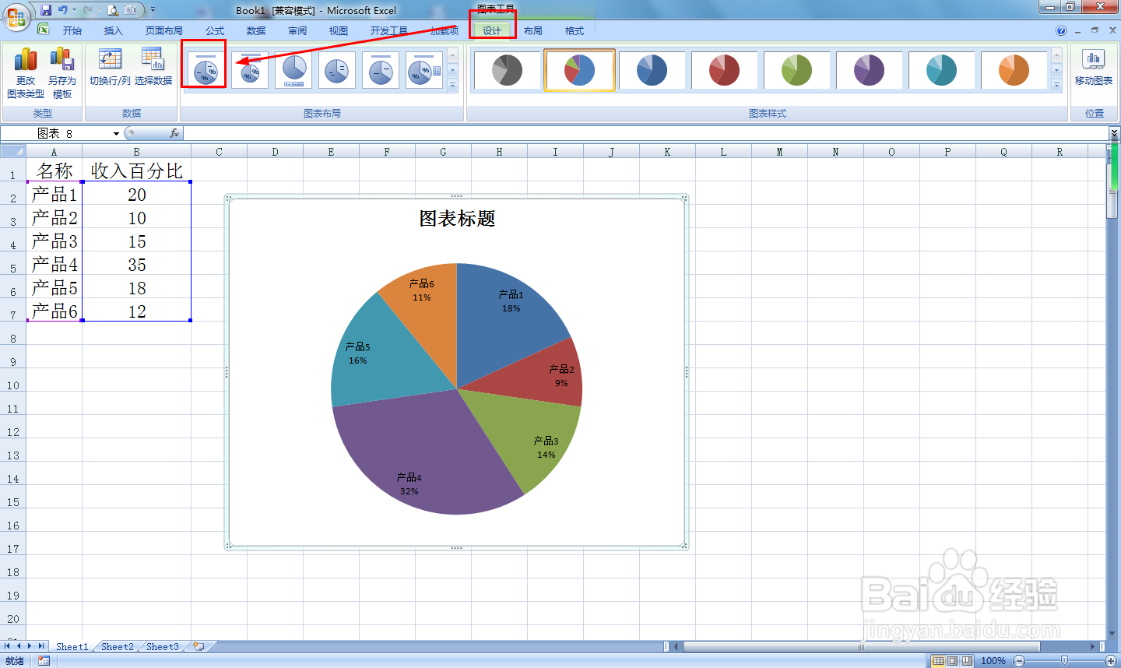This screenshot has width=1121, height=668.
Task: Go to next sheet navigation arrow
Action: (30, 646)
